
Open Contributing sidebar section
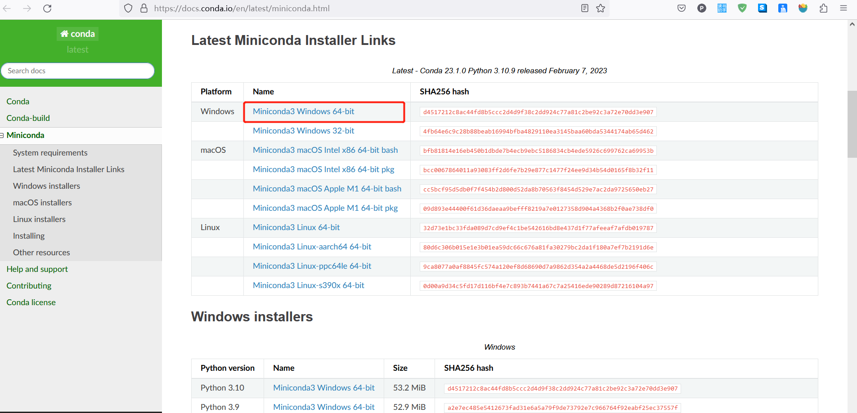(x=29, y=286)
